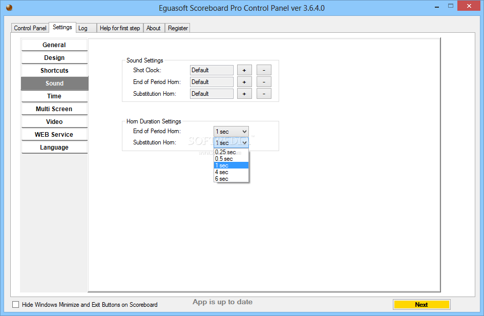Open Multi Screen settings section
Image resolution: width=484 pixels, height=316 pixels.
coord(54,109)
